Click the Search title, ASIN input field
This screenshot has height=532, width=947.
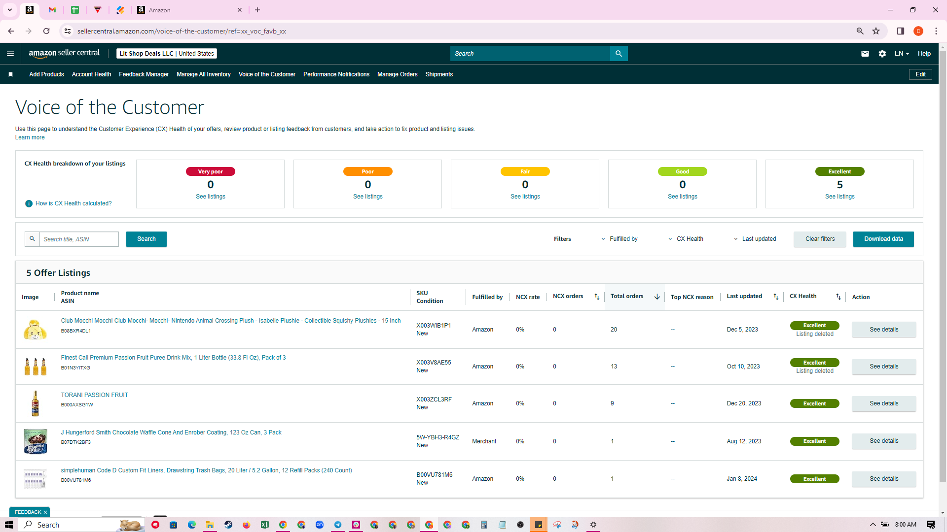79,239
